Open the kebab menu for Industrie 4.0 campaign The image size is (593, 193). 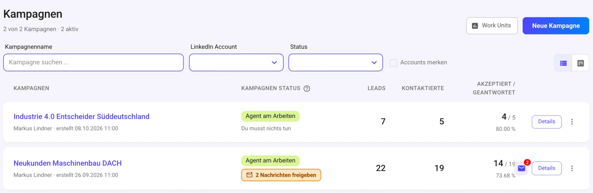pos(572,122)
